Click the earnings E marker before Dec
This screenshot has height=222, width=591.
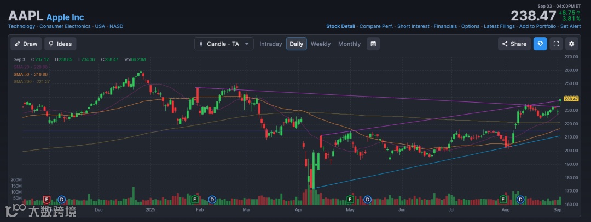(x=47, y=200)
